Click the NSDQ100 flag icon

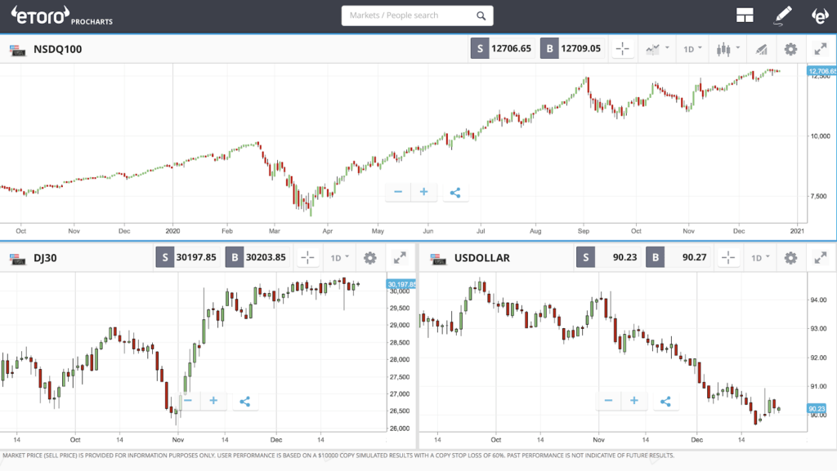tap(18, 50)
